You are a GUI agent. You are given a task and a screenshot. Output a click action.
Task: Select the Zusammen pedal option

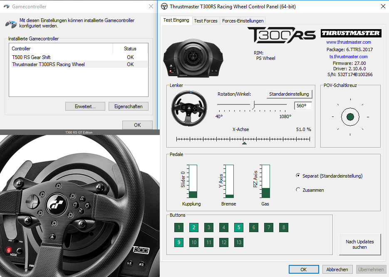298,190
